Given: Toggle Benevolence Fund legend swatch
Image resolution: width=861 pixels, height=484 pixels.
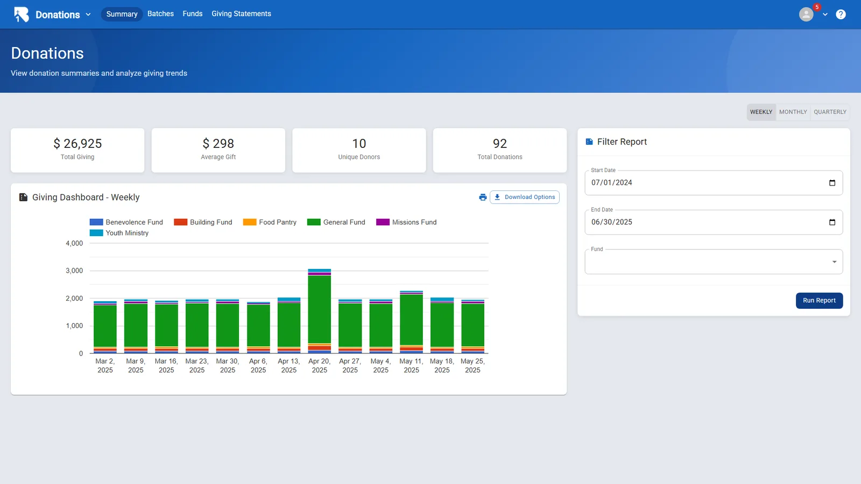Looking at the screenshot, I should pos(96,222).
